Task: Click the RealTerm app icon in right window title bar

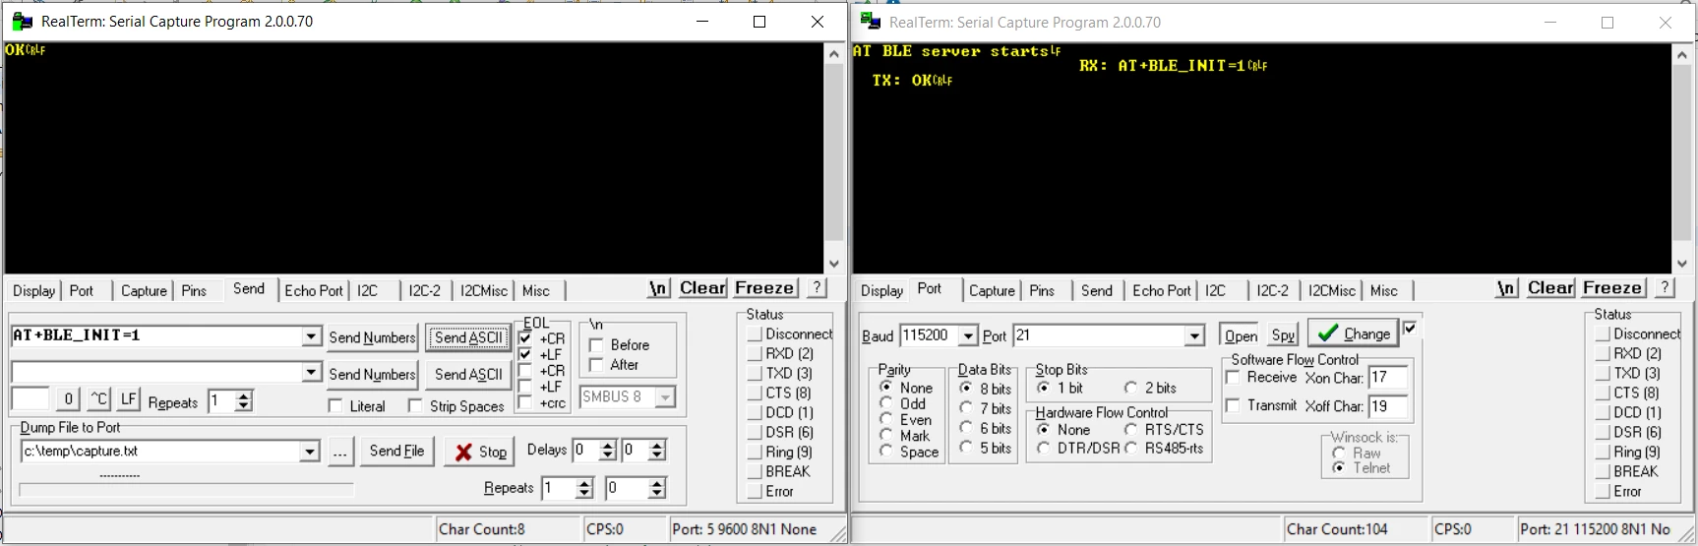Action: click(x=870, y=22)
